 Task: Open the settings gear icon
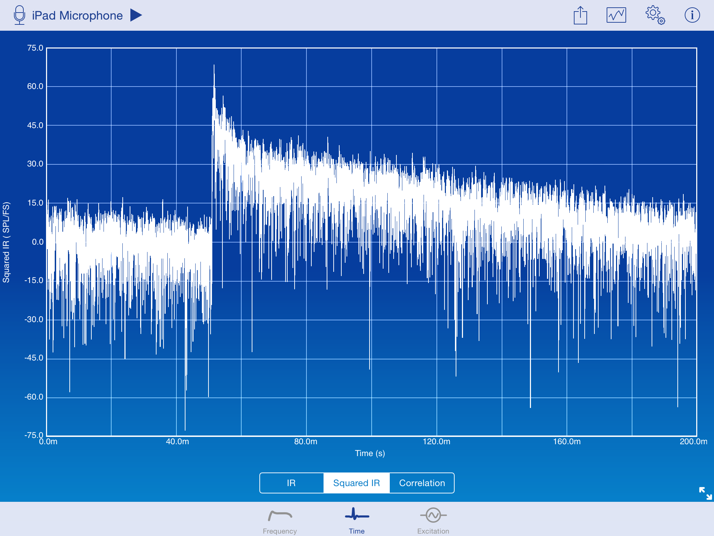(x=655, y=15)
